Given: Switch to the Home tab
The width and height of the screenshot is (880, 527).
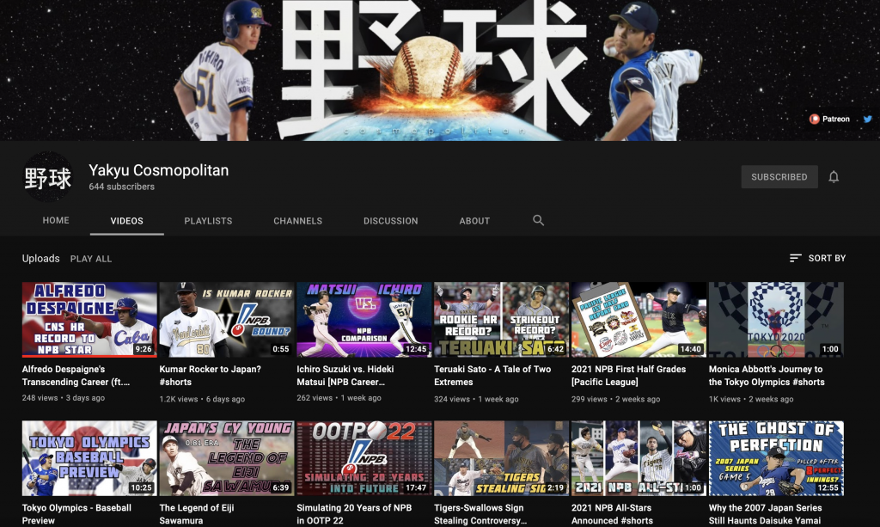Looking at the screenshot, I should pos(56,220).
